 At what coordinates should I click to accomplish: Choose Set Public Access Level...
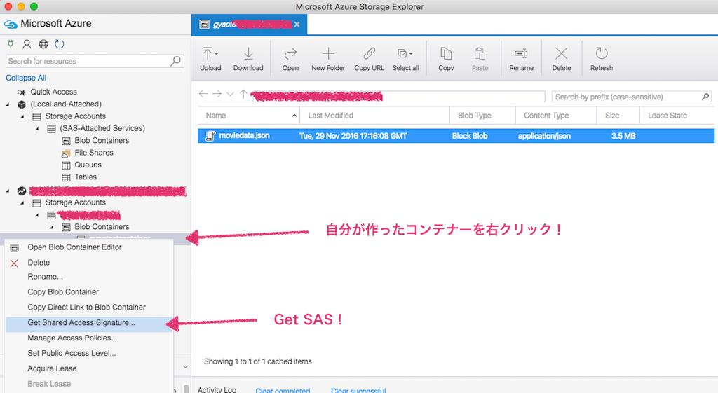coord(89,353)
